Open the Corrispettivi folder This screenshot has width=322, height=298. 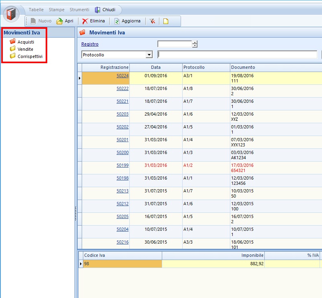click(x=30, y=56)
